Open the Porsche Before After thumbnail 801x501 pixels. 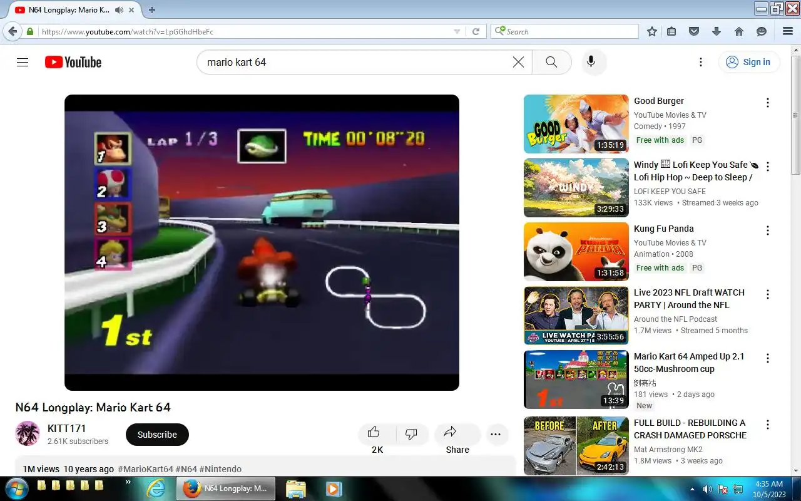pos(576,446)
